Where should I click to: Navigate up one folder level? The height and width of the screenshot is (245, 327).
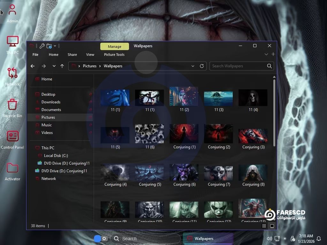[62, 66]
